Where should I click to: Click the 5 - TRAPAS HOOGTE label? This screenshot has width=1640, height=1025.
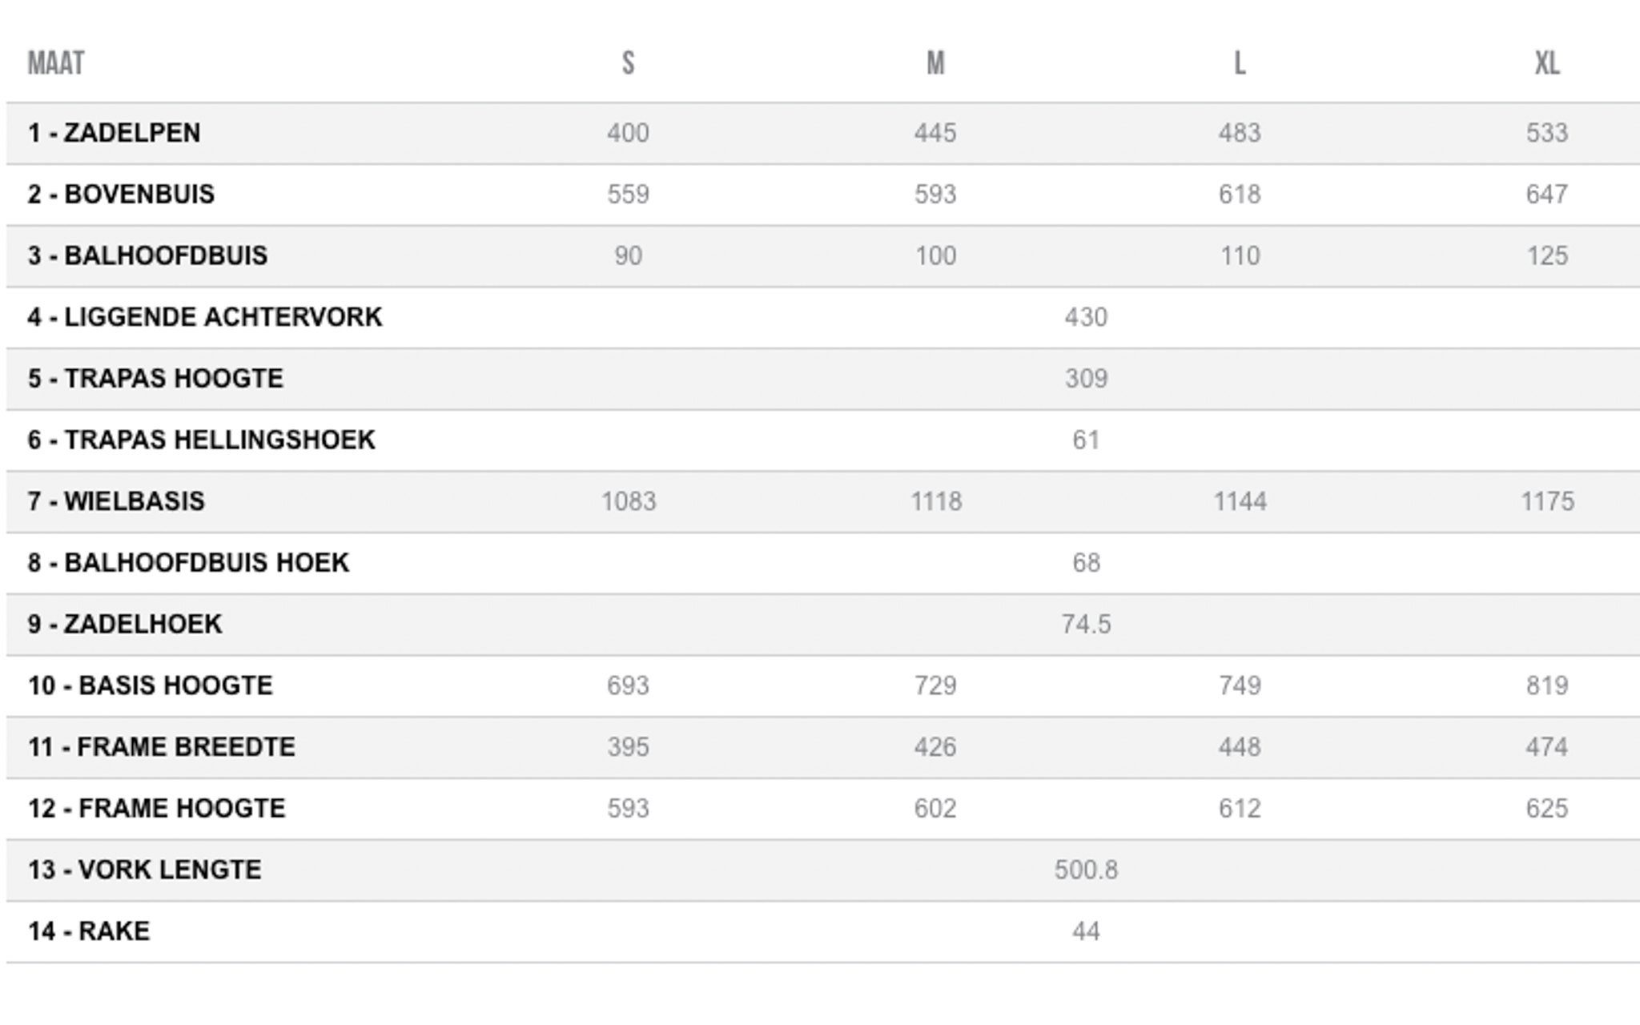155,379
